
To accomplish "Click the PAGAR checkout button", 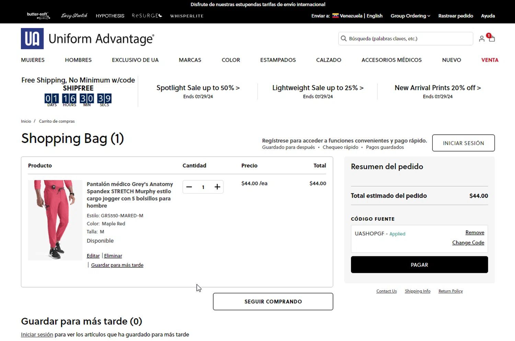I will click(x=419, y=265).
